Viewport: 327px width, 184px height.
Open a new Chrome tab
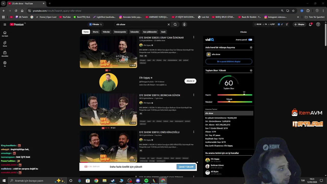(50, 4)
